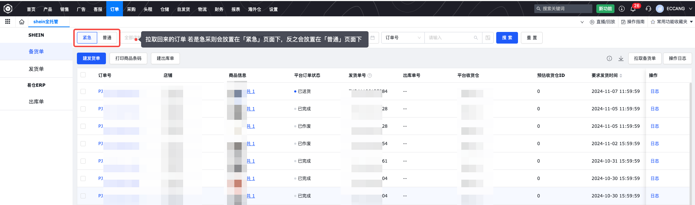Switch to the 普通 orders tab
Screen dimensions: 695x205
(107, 38)
